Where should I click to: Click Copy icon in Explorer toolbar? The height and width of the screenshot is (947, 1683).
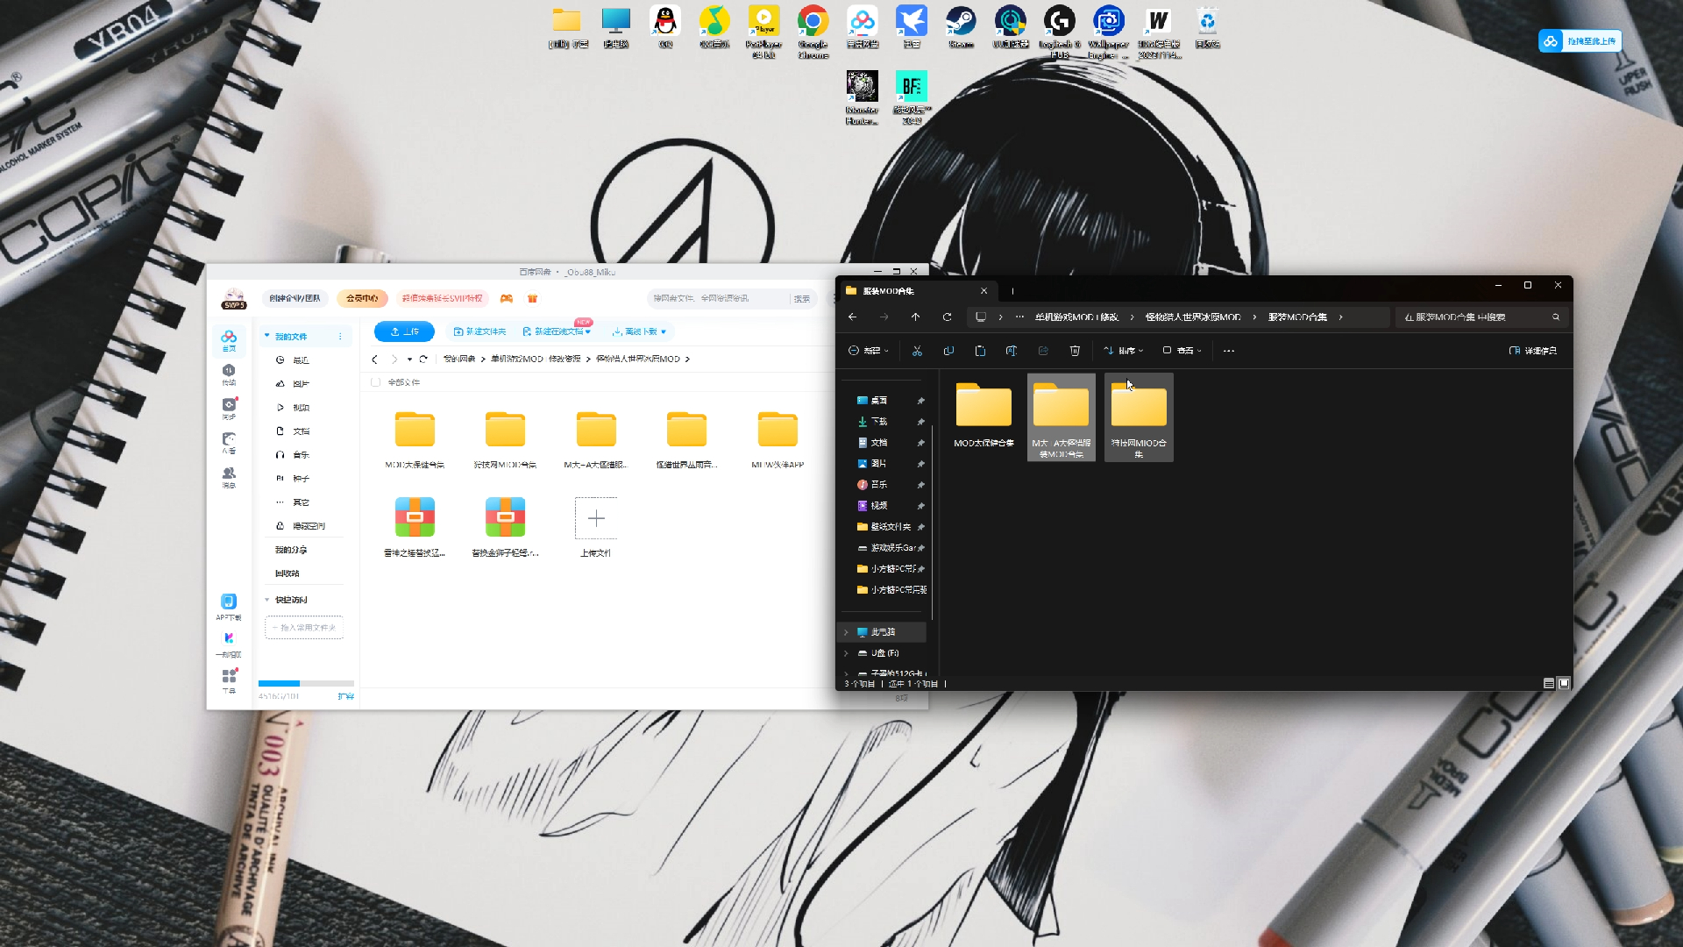[948, 351]
